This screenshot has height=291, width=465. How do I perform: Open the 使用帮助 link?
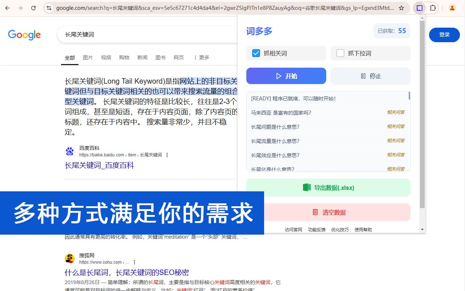pos(363,230)
